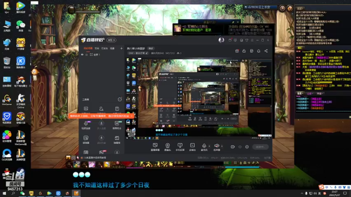Open the WeChat desktop shortcut
Image resolution: width=351 pixels, height=197 pixels.
(x=21, y=25)
